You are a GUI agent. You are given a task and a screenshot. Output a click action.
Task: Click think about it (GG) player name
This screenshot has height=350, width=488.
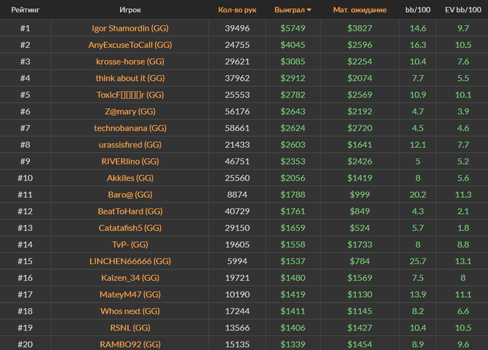130,78
